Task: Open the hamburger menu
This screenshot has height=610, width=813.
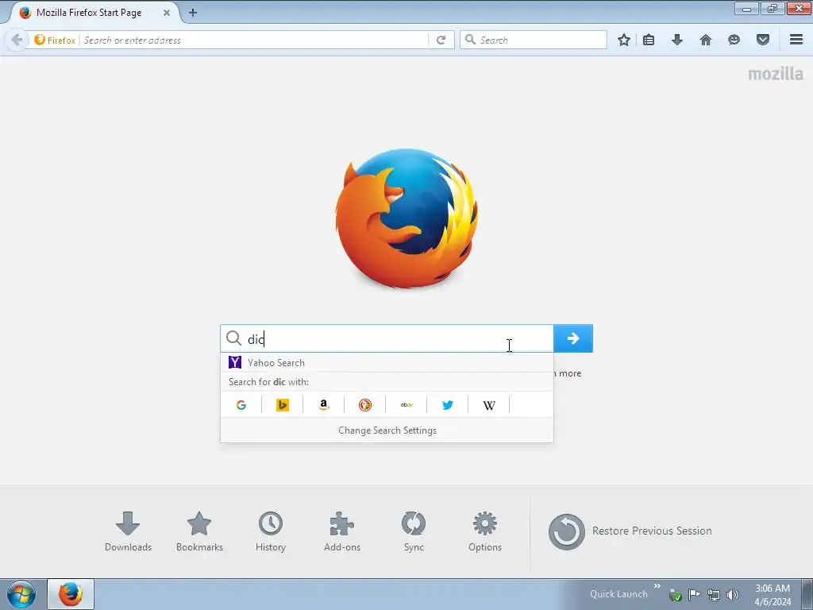Action: point(796,40)
